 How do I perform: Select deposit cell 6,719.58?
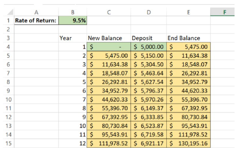point(149,134)
